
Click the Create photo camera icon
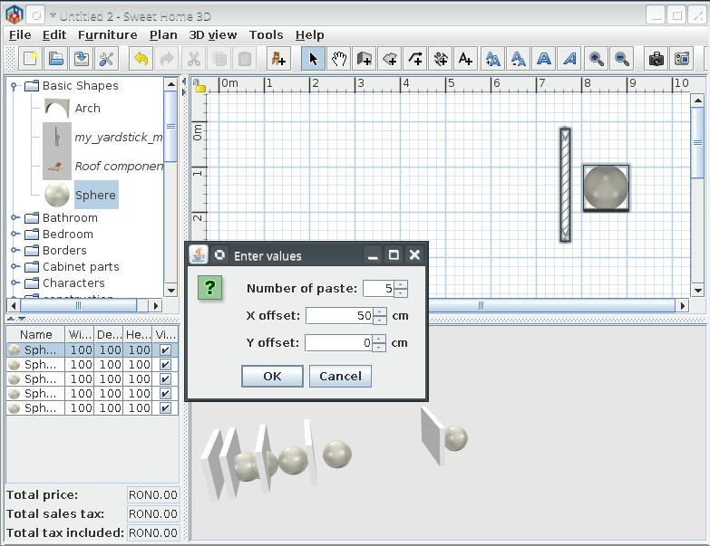[x=657, y=59]
